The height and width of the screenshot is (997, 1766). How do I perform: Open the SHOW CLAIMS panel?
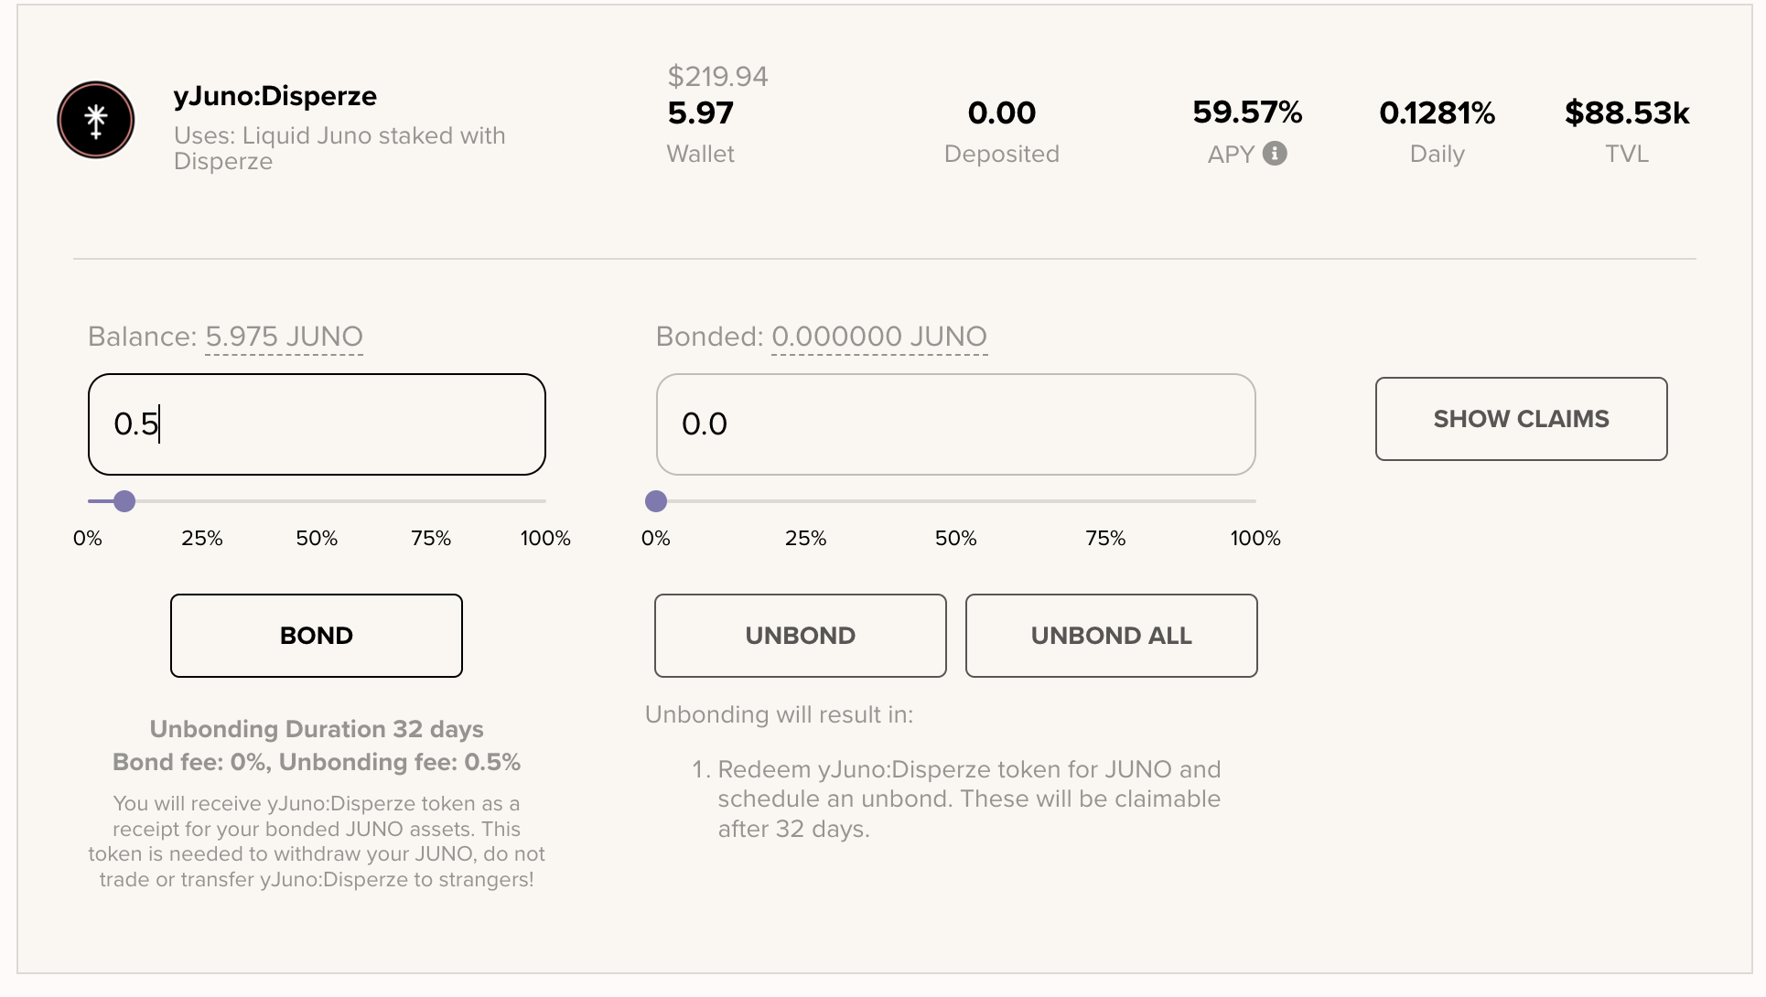pos(1521,419)
